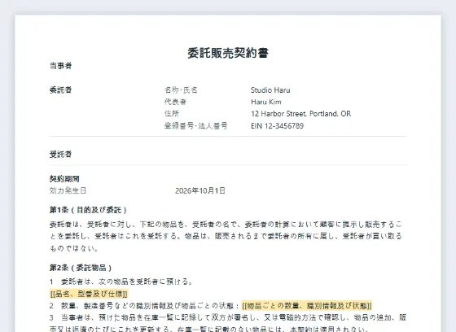
Task: Select the EIN 12-3456789 value
Action: click(278, 125)
